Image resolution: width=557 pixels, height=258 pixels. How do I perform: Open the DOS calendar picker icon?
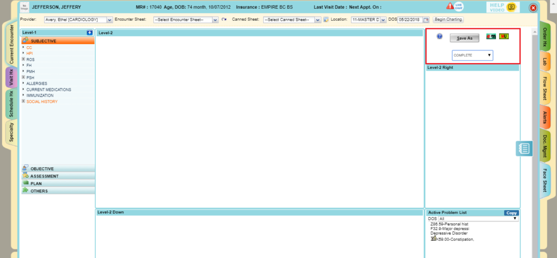point(426,20)
